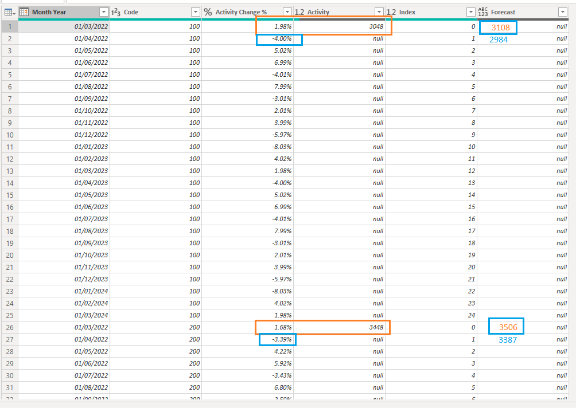Open Activity Change % filter dropdown
This screenshot has width=576, height=408.
[x=287, y=12]
